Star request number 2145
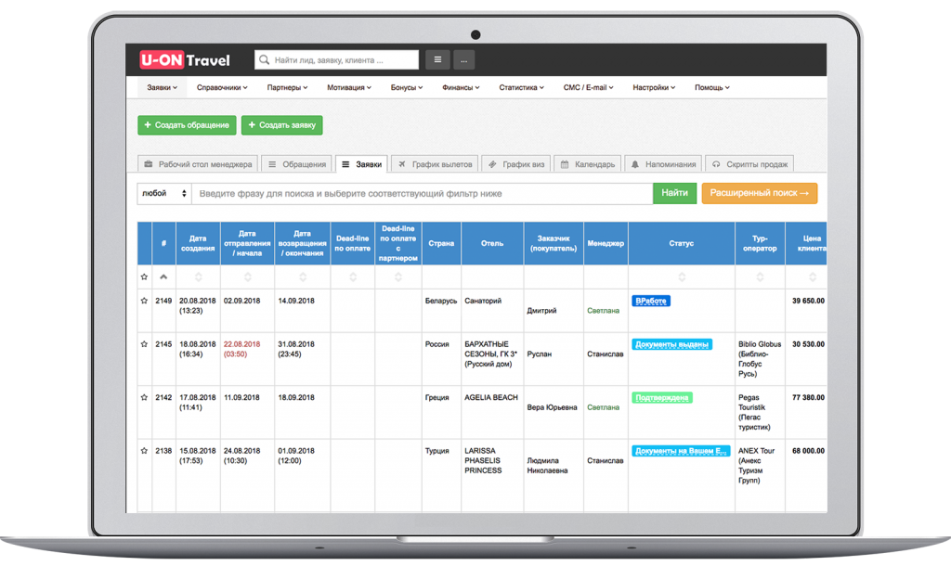Image resolution: width=951 pixels, height=566 pixels. click(144, 344)
